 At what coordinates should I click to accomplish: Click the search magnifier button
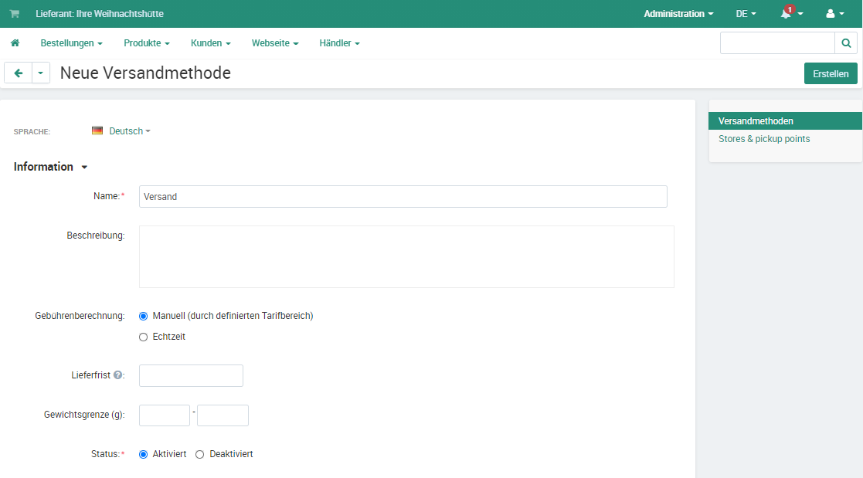(x=846, y=43)
